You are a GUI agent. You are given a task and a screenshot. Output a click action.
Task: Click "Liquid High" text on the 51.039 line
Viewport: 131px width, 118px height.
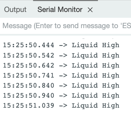[95, 106]
